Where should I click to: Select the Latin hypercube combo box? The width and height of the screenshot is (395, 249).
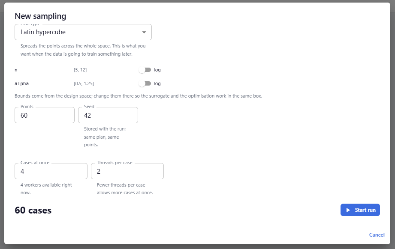click(x=83, y=32)
